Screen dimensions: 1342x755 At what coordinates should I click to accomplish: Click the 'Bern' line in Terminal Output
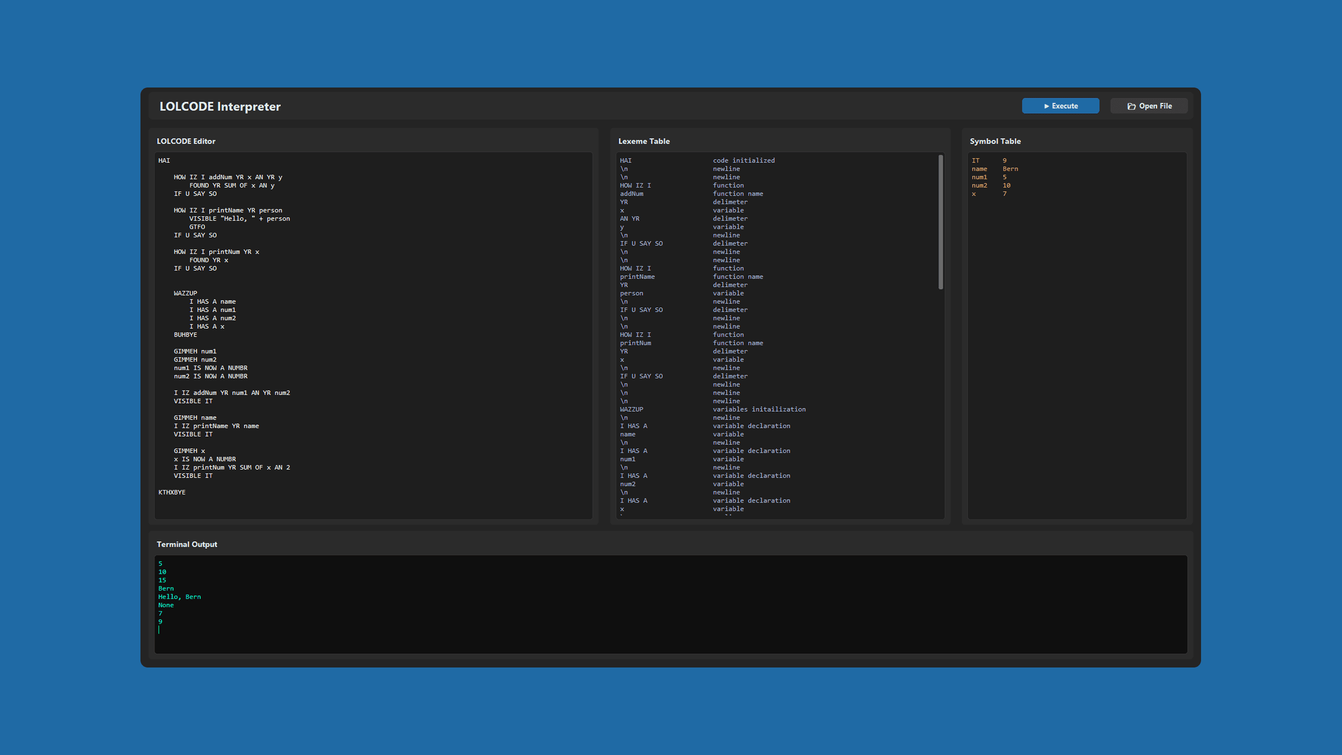coord(166,589)
